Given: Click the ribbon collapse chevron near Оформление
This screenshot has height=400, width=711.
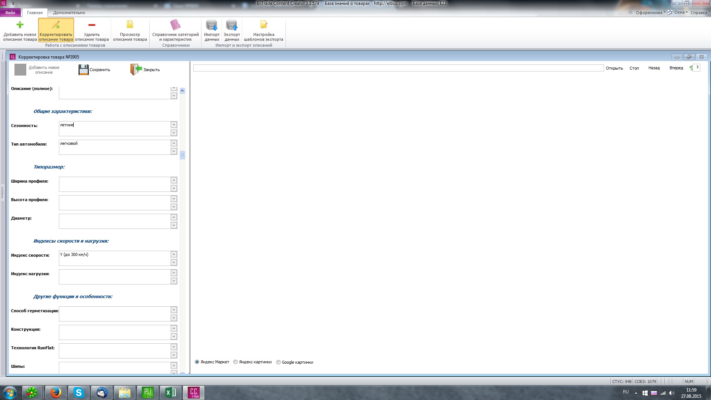Looking at the screenshot, I should point(630,12).
